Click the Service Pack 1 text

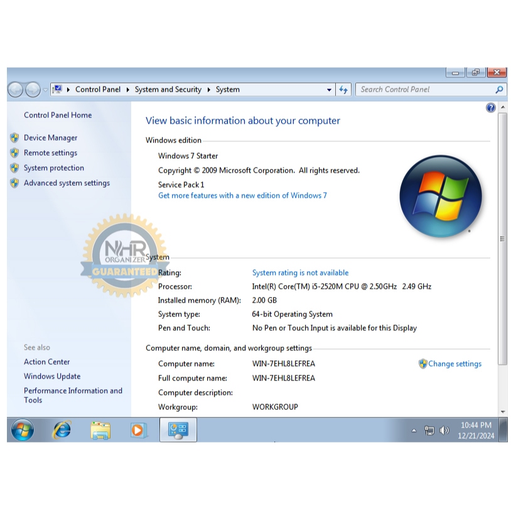pos(181,185)
